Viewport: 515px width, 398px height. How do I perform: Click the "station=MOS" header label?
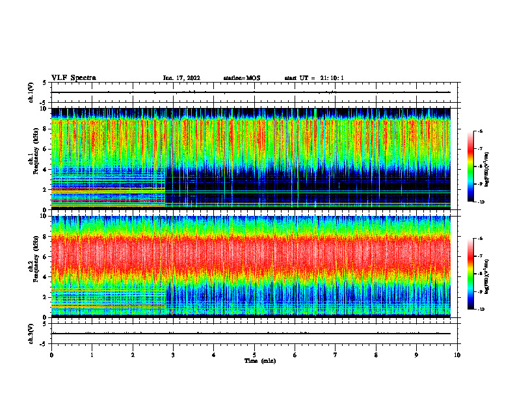242,78
